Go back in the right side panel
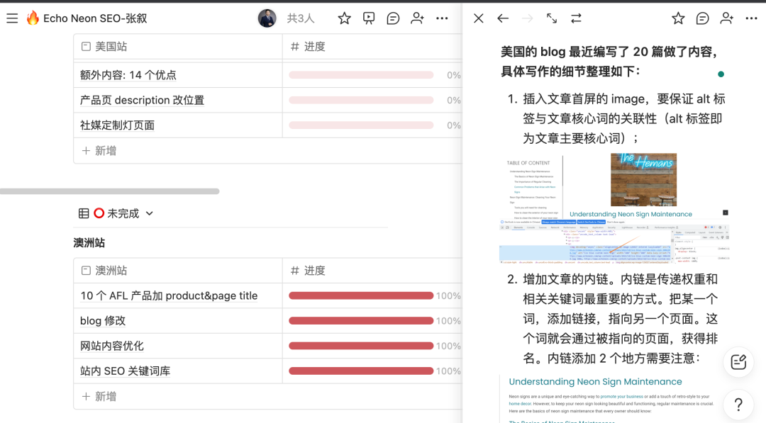The width and height of the screenshot is (766, 423). pyautogui.click(x=503, y=18)
